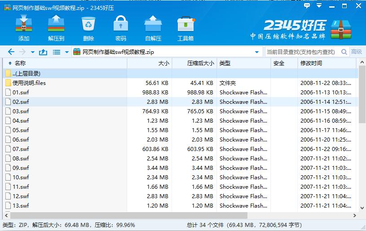Click the list view mode icon

57,52
